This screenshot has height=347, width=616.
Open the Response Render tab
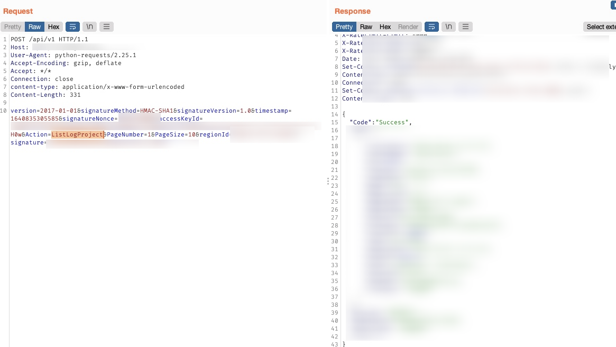(408, 27)
